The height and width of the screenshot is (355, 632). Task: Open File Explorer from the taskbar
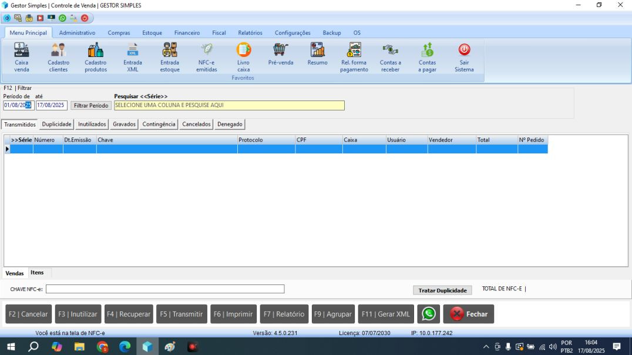[79, 347]
